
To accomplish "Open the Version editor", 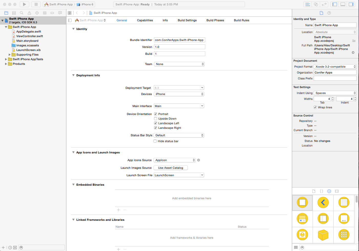I will tap(324, 4).
